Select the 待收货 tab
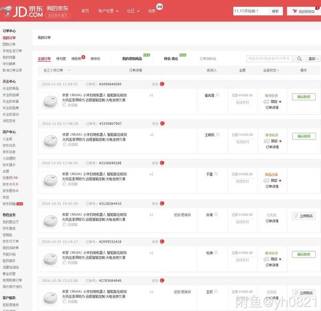 click(x=76, y=59)
